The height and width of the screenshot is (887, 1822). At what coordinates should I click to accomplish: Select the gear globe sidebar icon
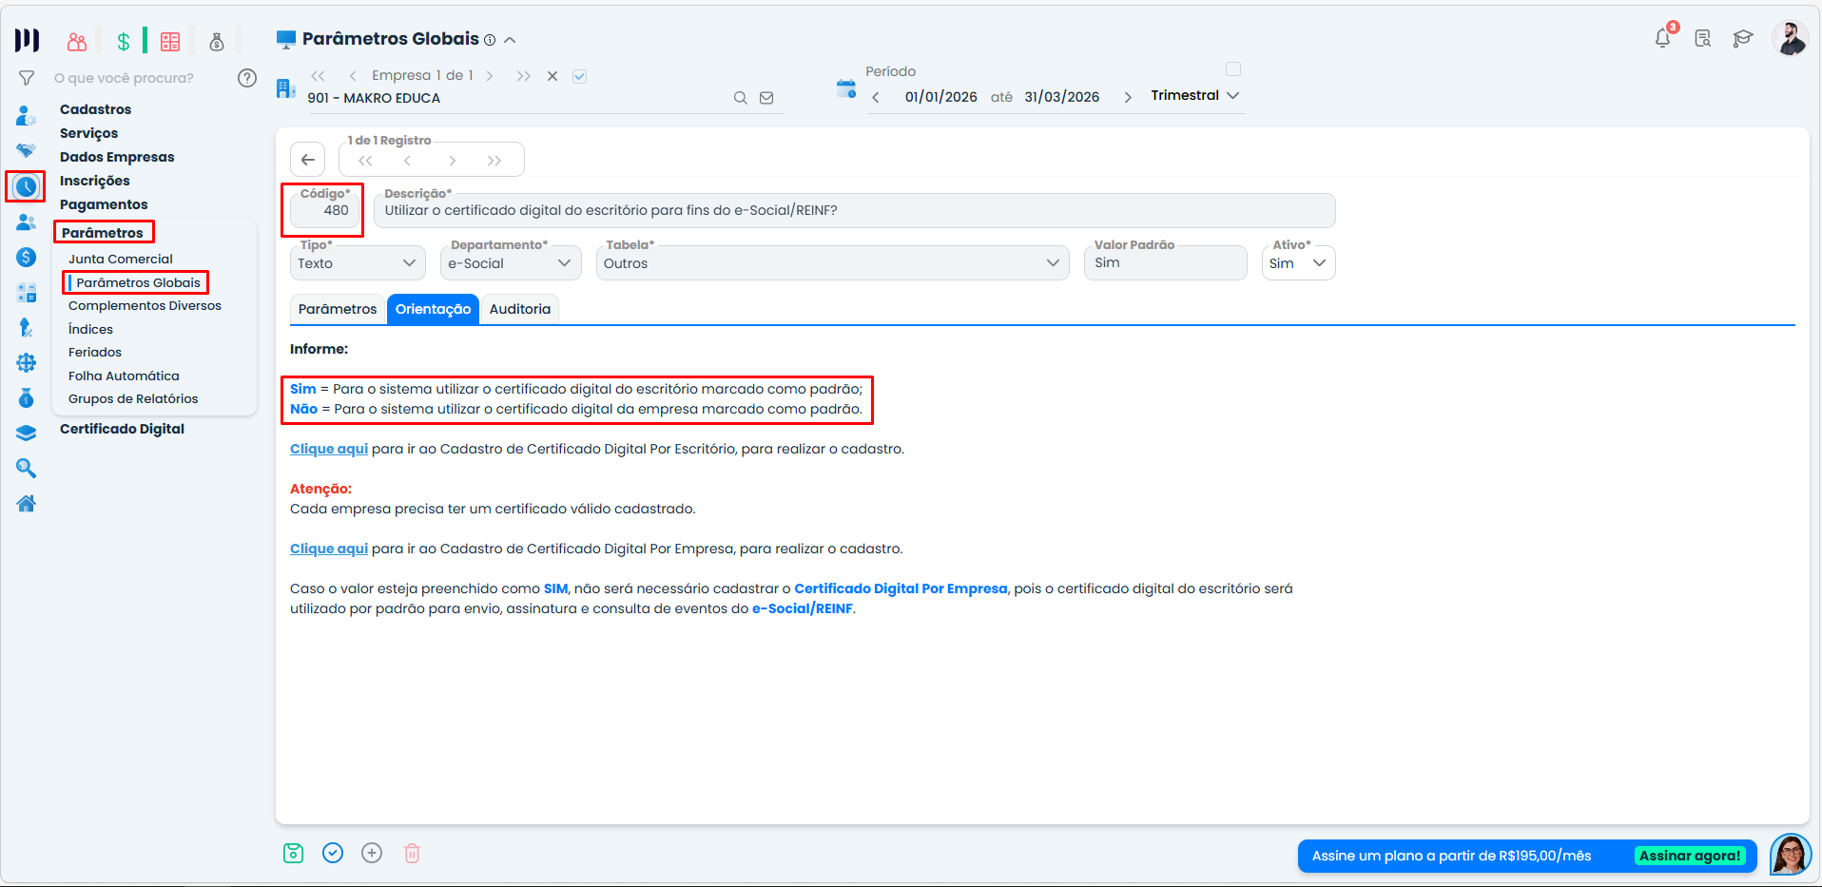click(x=26, y=362)
